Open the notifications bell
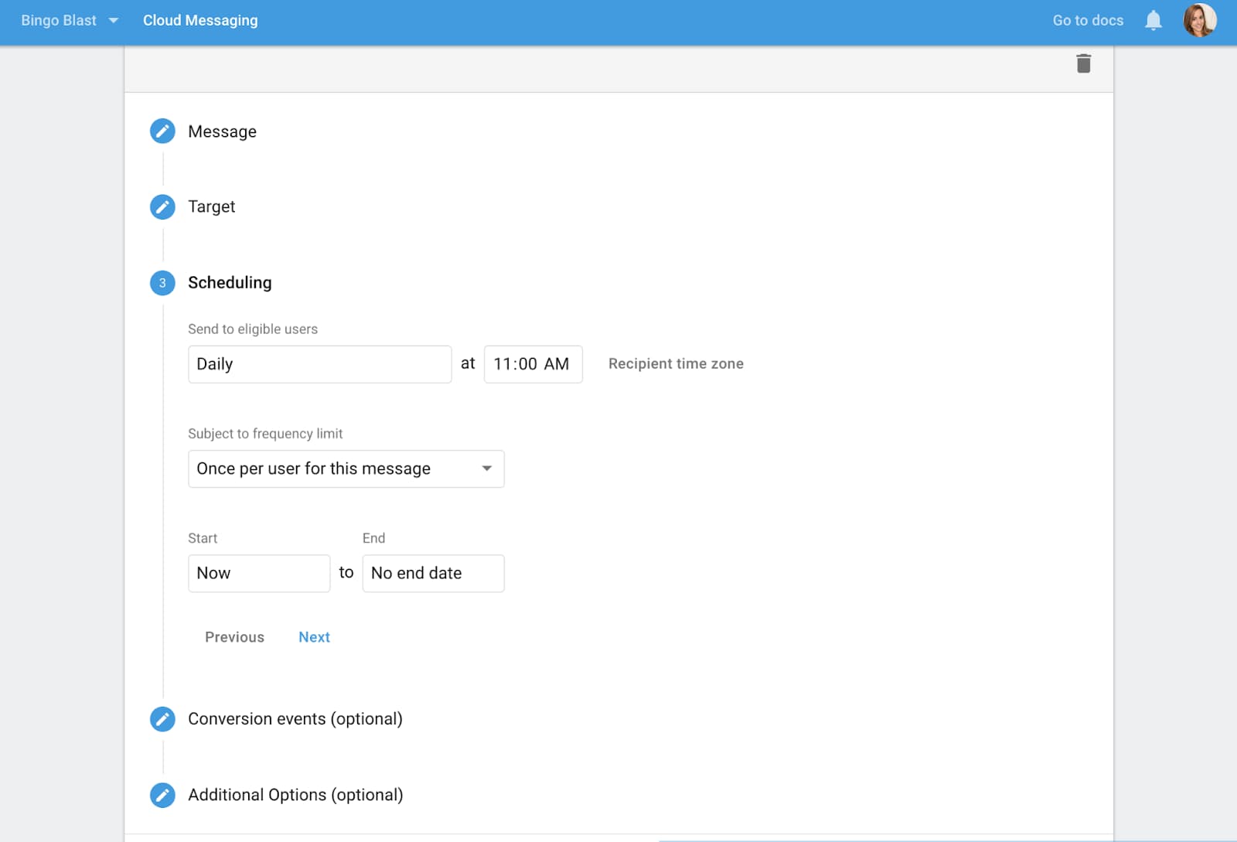1237x842 pixels. tap(1153, 21)
